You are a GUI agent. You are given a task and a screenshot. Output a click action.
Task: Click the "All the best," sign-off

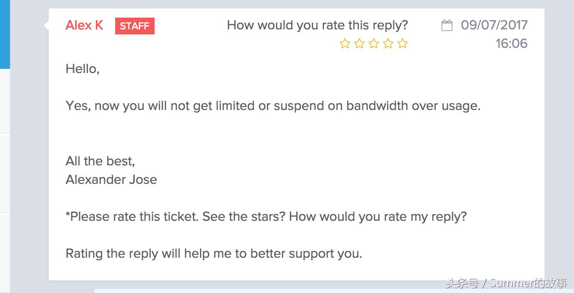[x=100, y=161]
